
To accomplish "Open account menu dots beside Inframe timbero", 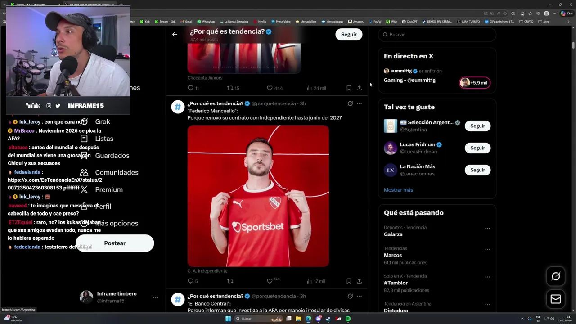I will 156,297.
